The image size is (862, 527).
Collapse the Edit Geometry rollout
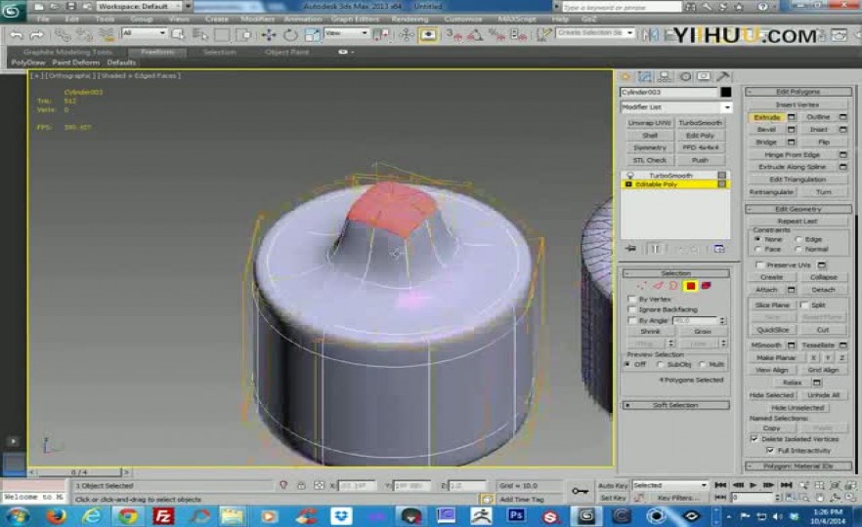[x=798, y=209]
